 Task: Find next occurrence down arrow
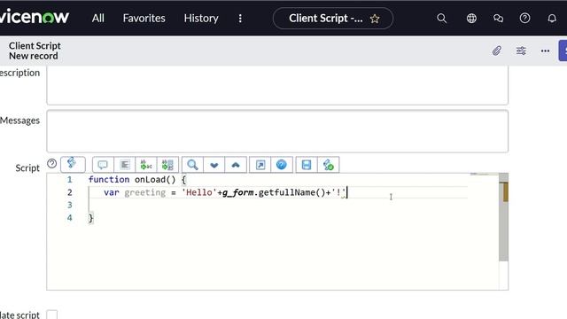pos(214,165)
